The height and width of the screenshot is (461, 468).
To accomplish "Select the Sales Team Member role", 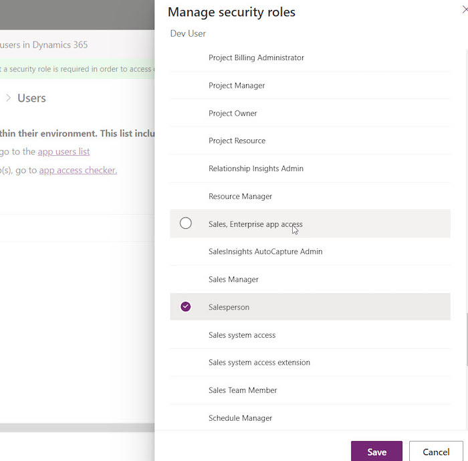I will point(310,390).
